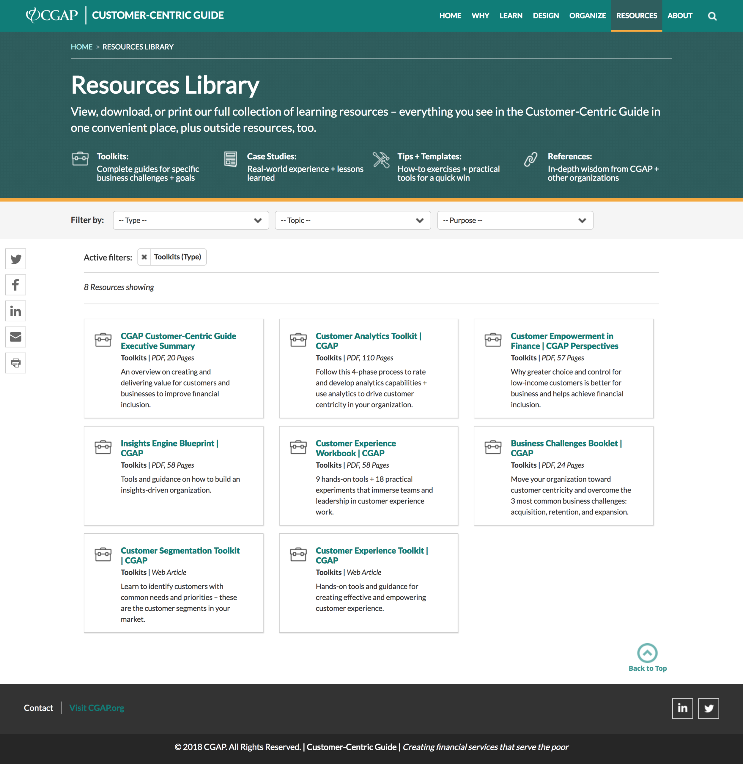Open Customer Analytics Toolkit | CGAP link
The width and height of the screenshot is (743, 764).
click(368, 341)
